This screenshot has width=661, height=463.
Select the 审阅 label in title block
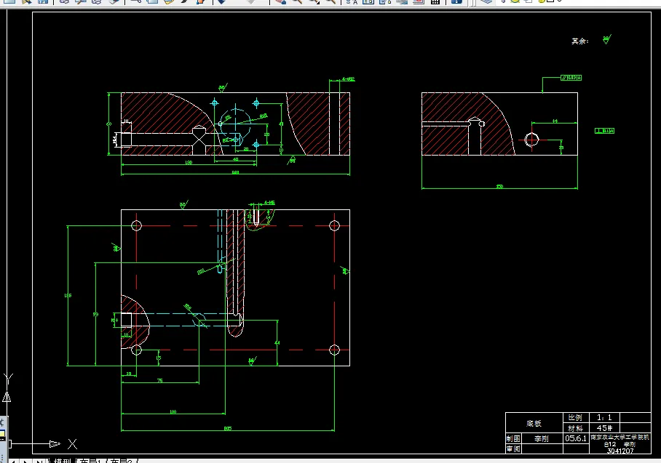513,449
